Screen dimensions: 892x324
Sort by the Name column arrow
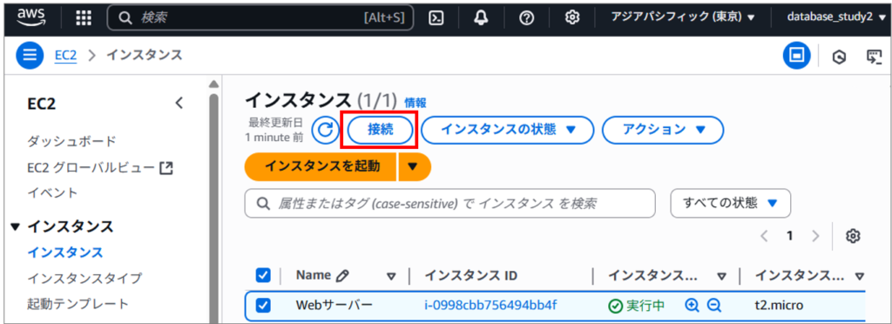(x=391, y=276)
